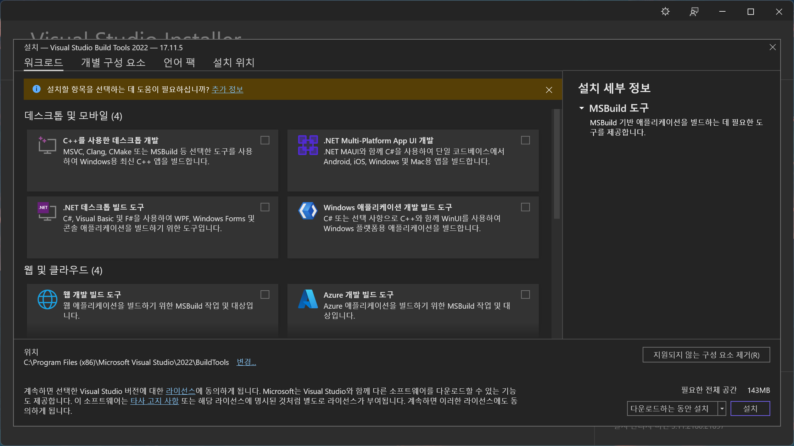Click the .NET MAUI workload icon
Viewport: 794px width, 446px height.
(308, 145)
